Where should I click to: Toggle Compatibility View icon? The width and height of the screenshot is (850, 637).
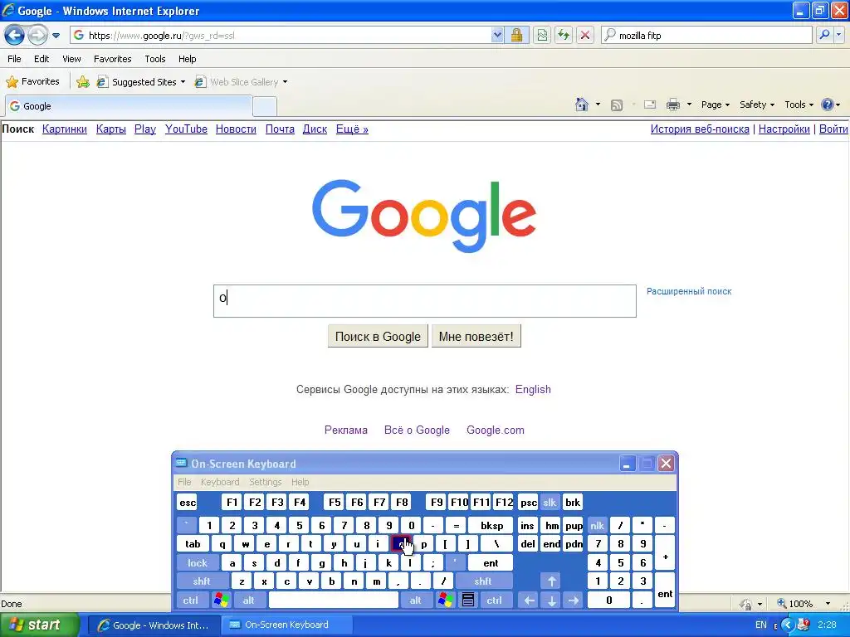[x=542, y=35]
